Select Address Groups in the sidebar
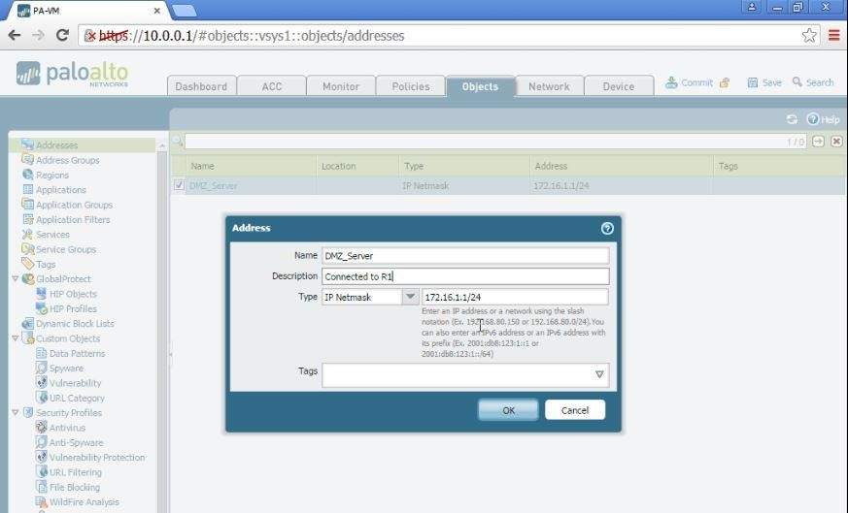 point(67,160)
